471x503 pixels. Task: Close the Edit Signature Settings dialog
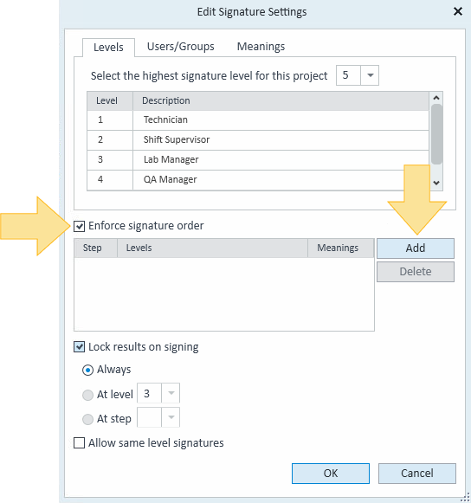(458, 12)
